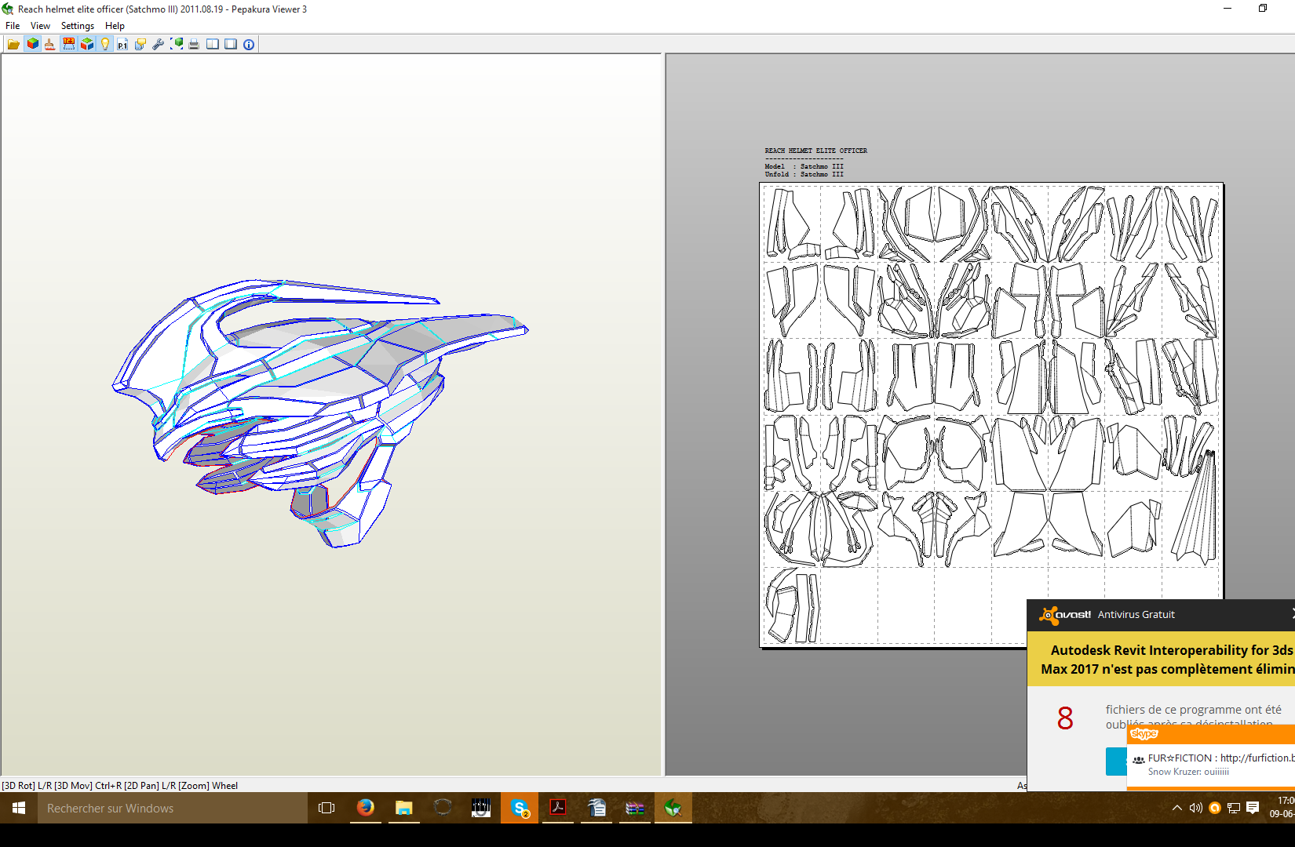
Task: Open Skype from the taskbar
Action: [x=520, y=808]
